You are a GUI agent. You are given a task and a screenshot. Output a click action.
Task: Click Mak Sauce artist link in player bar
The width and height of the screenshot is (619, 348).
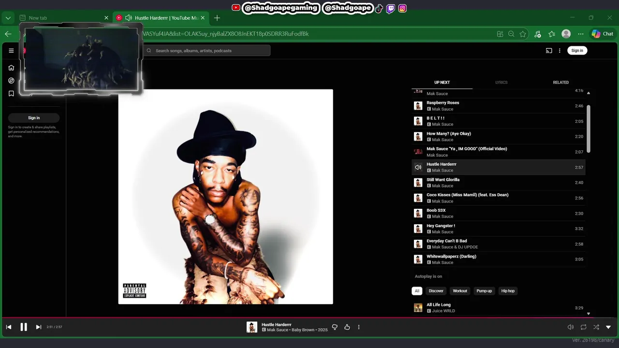tap(278, 330)
